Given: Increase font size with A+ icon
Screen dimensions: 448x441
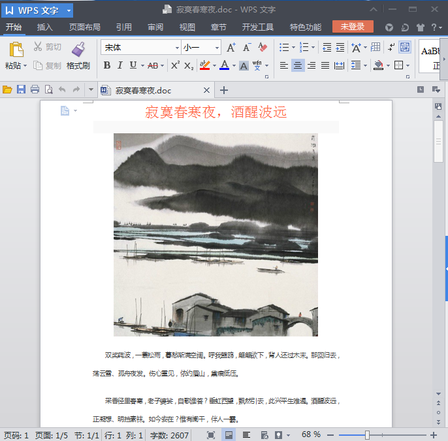Looking at the screenshot, I should [x=231, y=47].
